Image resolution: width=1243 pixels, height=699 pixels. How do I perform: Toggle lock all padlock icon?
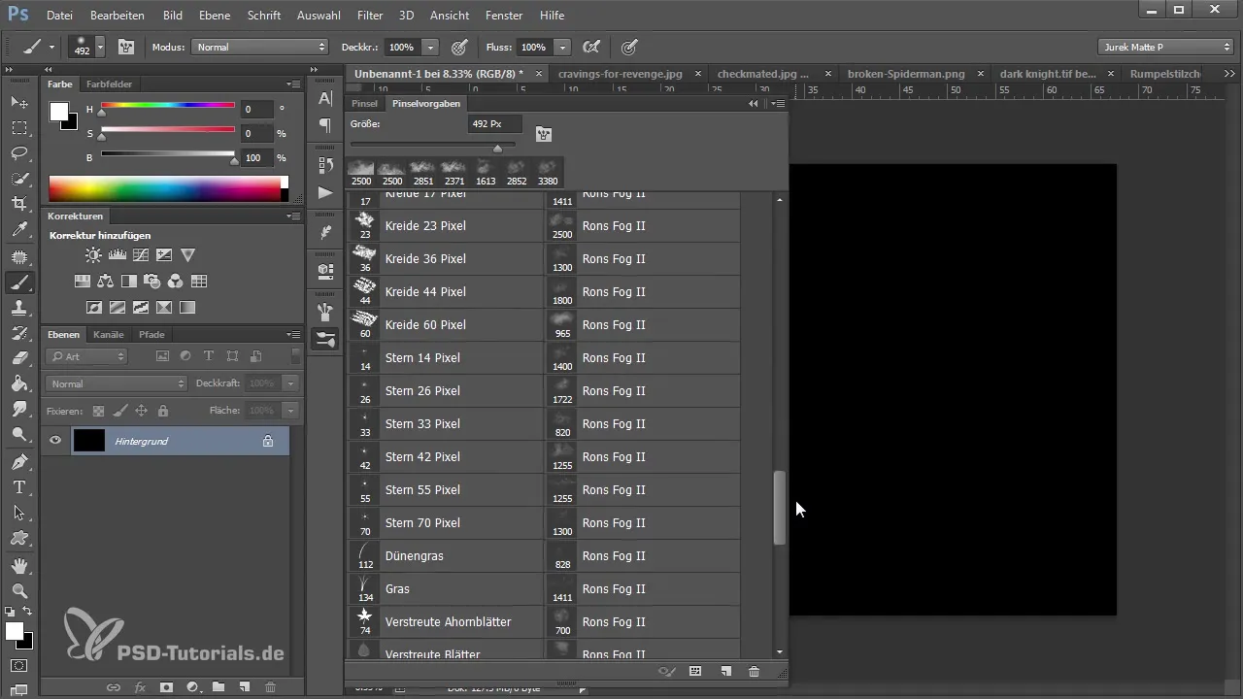162,411
